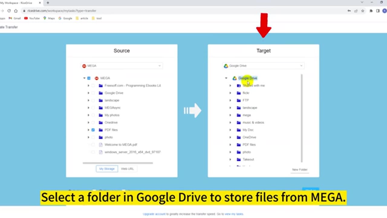Image resolution: width=387 pixels, height=218 pixels.
Task: Collapse the MEGA root node in Source
Action: point(84,78)
